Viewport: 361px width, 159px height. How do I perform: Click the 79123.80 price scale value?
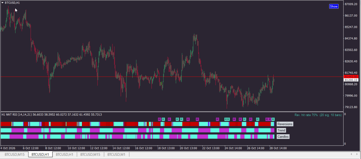pos(351,107)
